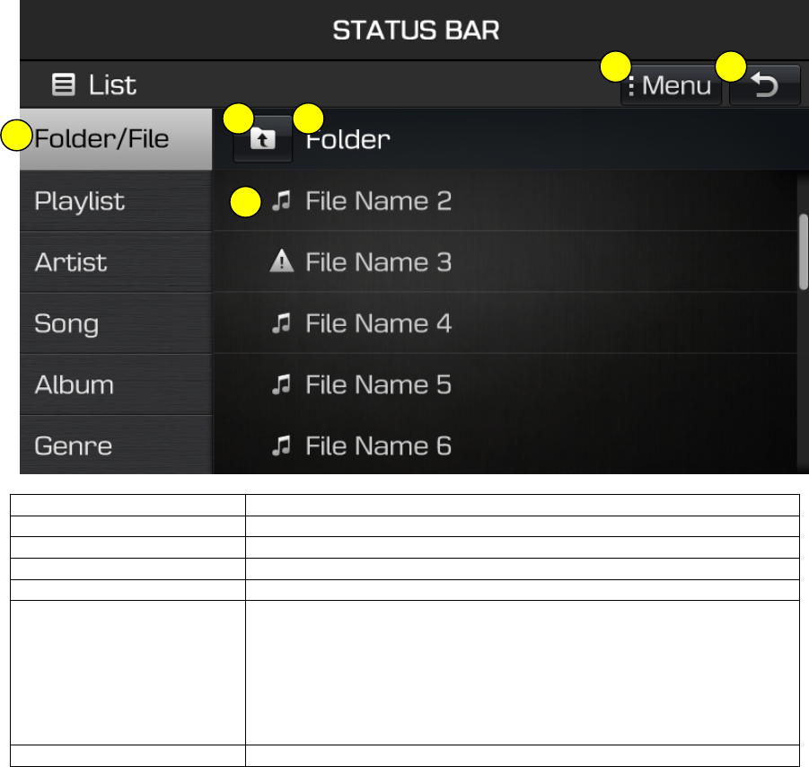Click the warning triangle icon by File Name 3
Screen dimensions: 809x767
coord(282,262)
